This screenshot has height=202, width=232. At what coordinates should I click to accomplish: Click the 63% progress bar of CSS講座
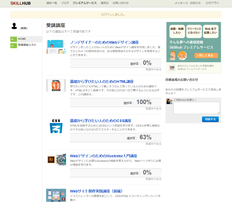116,138
